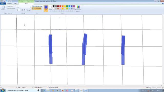Open the Windows Start button
The image size is (164, 92).
point(3,90)
